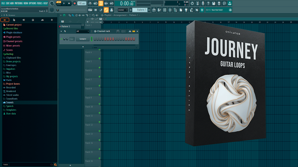The height and width of the screenshot is (167, 298).
Task: Toggle the countdown before recording button
Action: click(x=101, y=3)
